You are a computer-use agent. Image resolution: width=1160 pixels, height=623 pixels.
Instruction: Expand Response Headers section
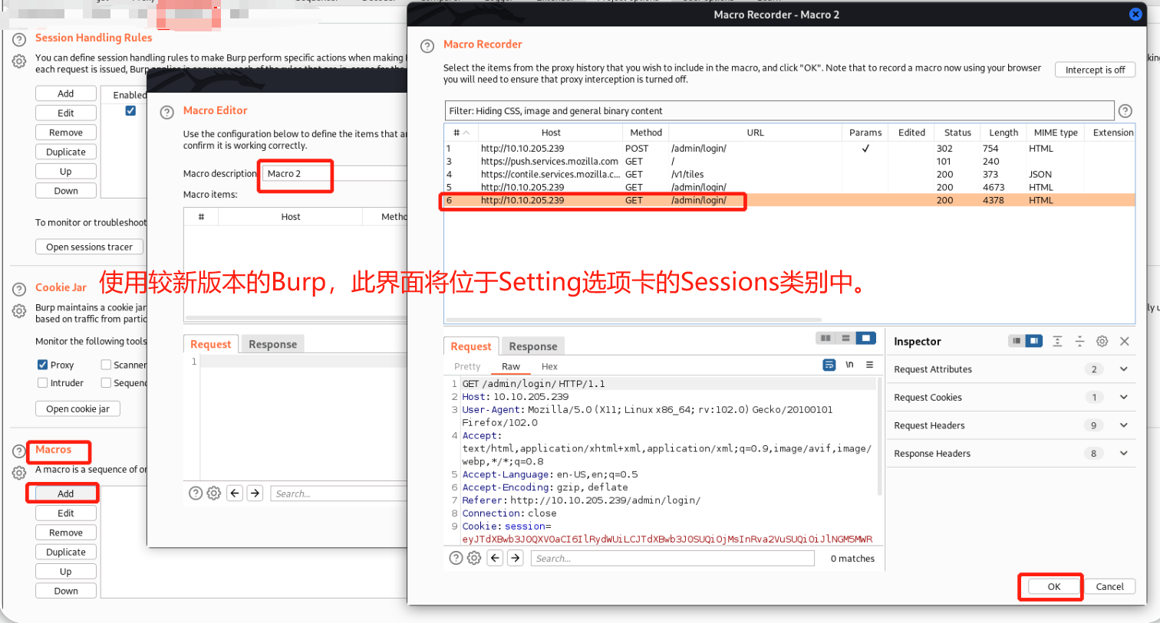[x=1123, y=453]
